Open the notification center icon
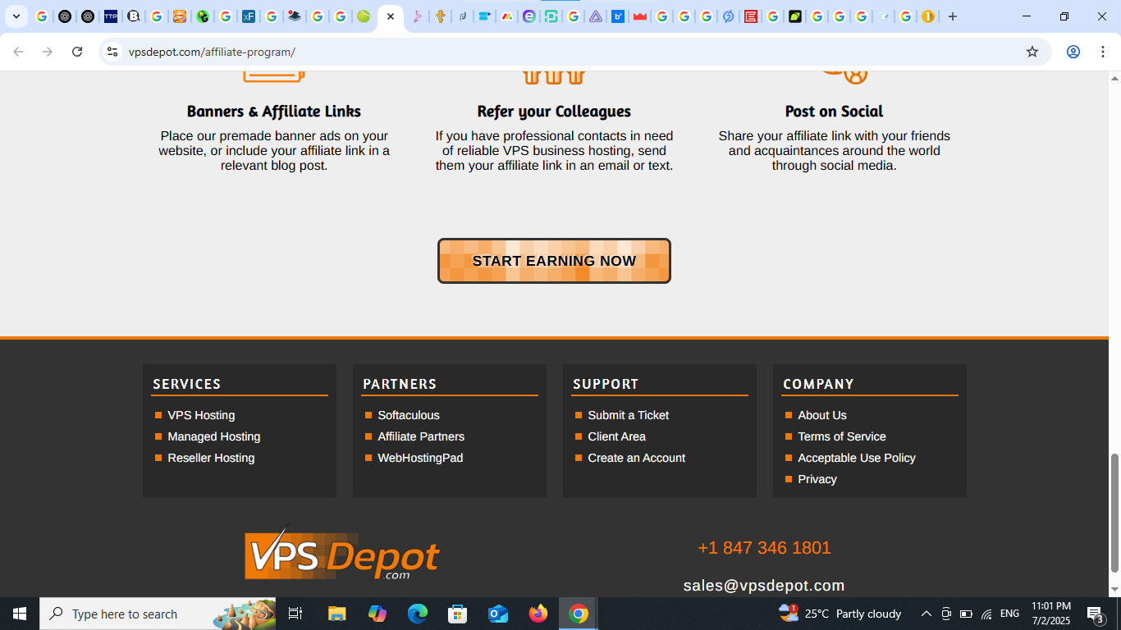The height and width of the screenshot is (630, 1121). click(x=1096, y=614)
